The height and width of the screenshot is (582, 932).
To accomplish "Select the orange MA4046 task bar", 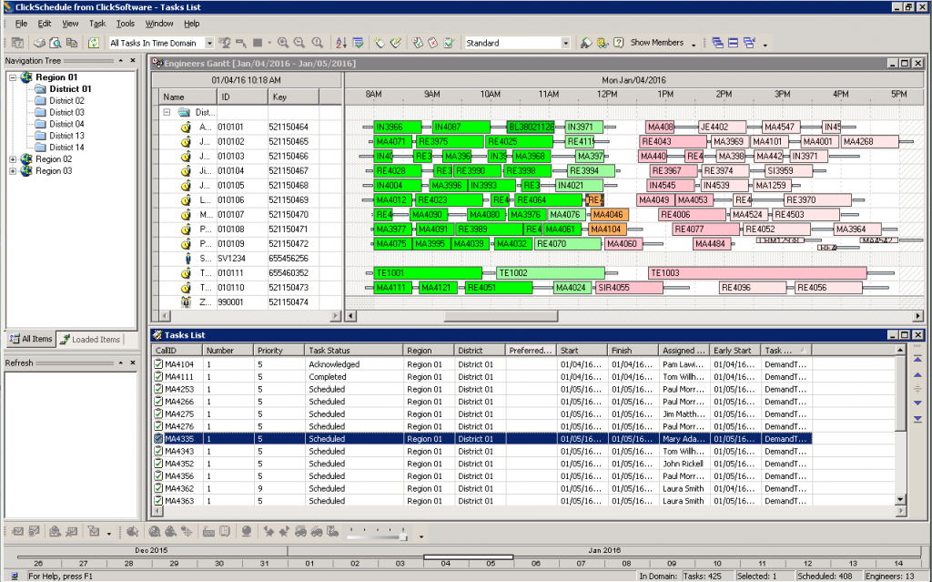I will [x=609, y=215].
